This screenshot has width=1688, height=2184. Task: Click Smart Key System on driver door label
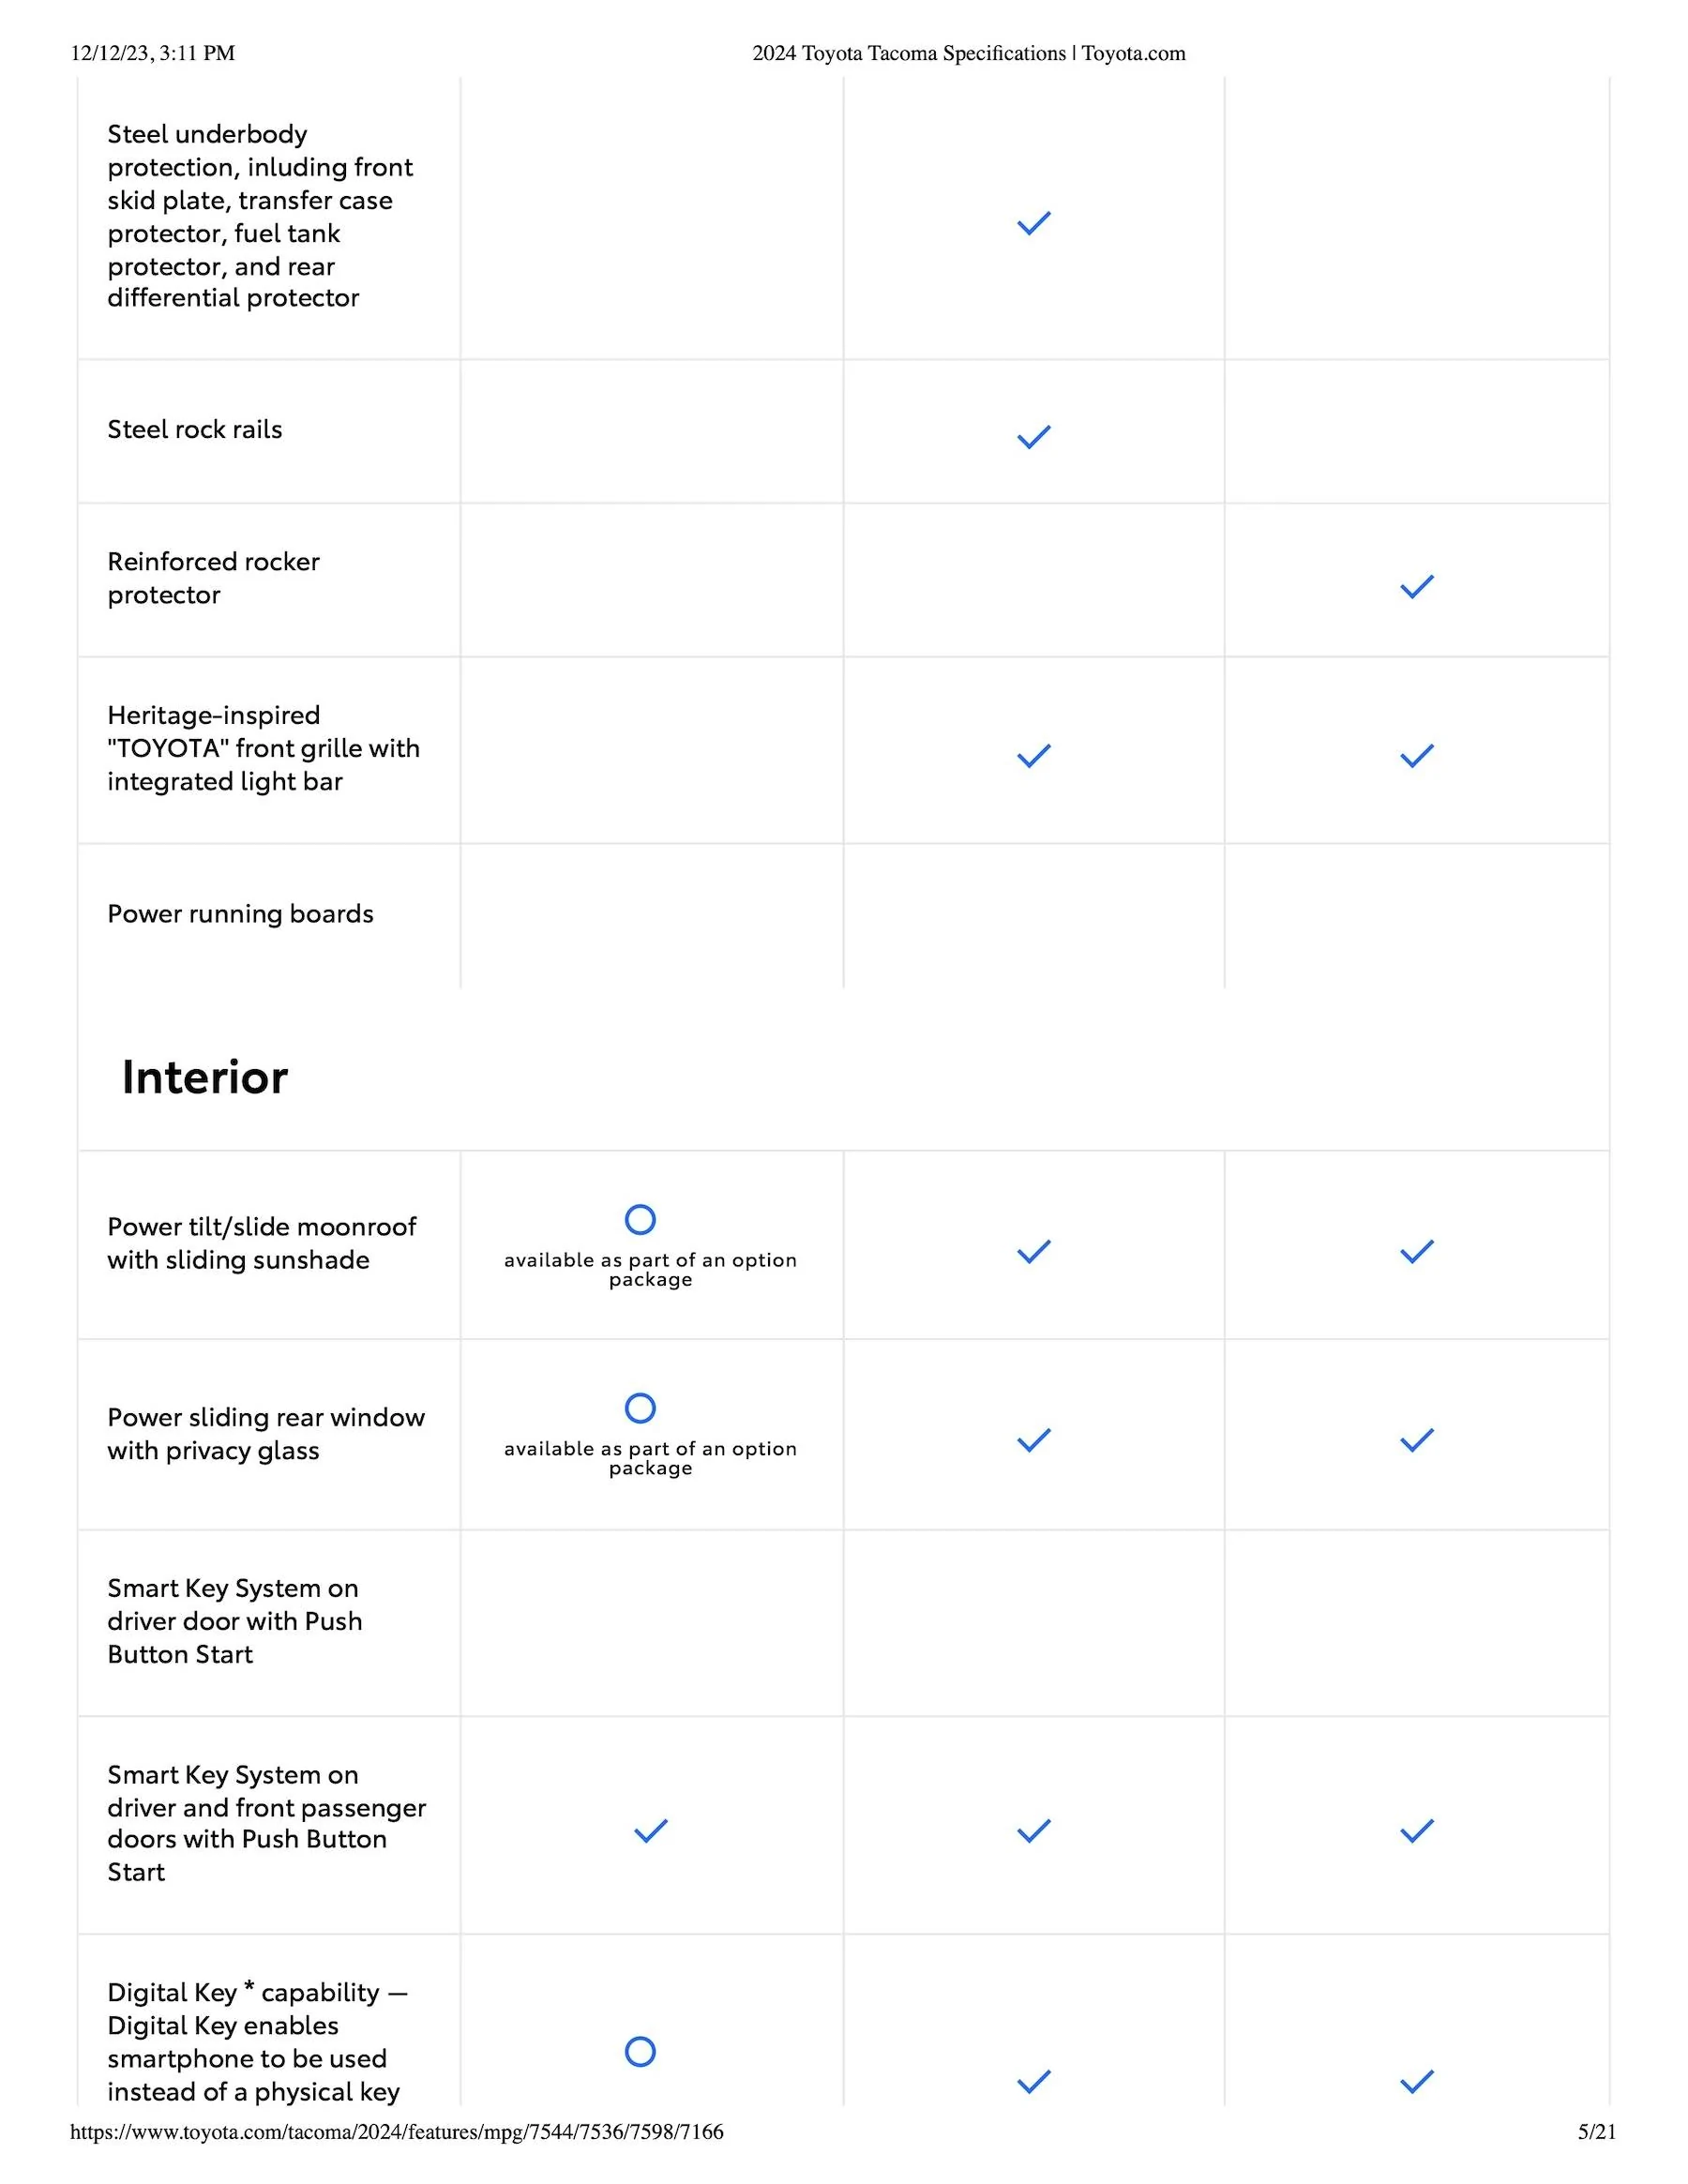[234, 1621]
